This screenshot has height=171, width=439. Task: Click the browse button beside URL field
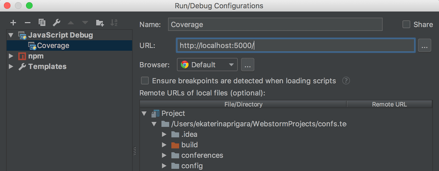click(424, 46)
